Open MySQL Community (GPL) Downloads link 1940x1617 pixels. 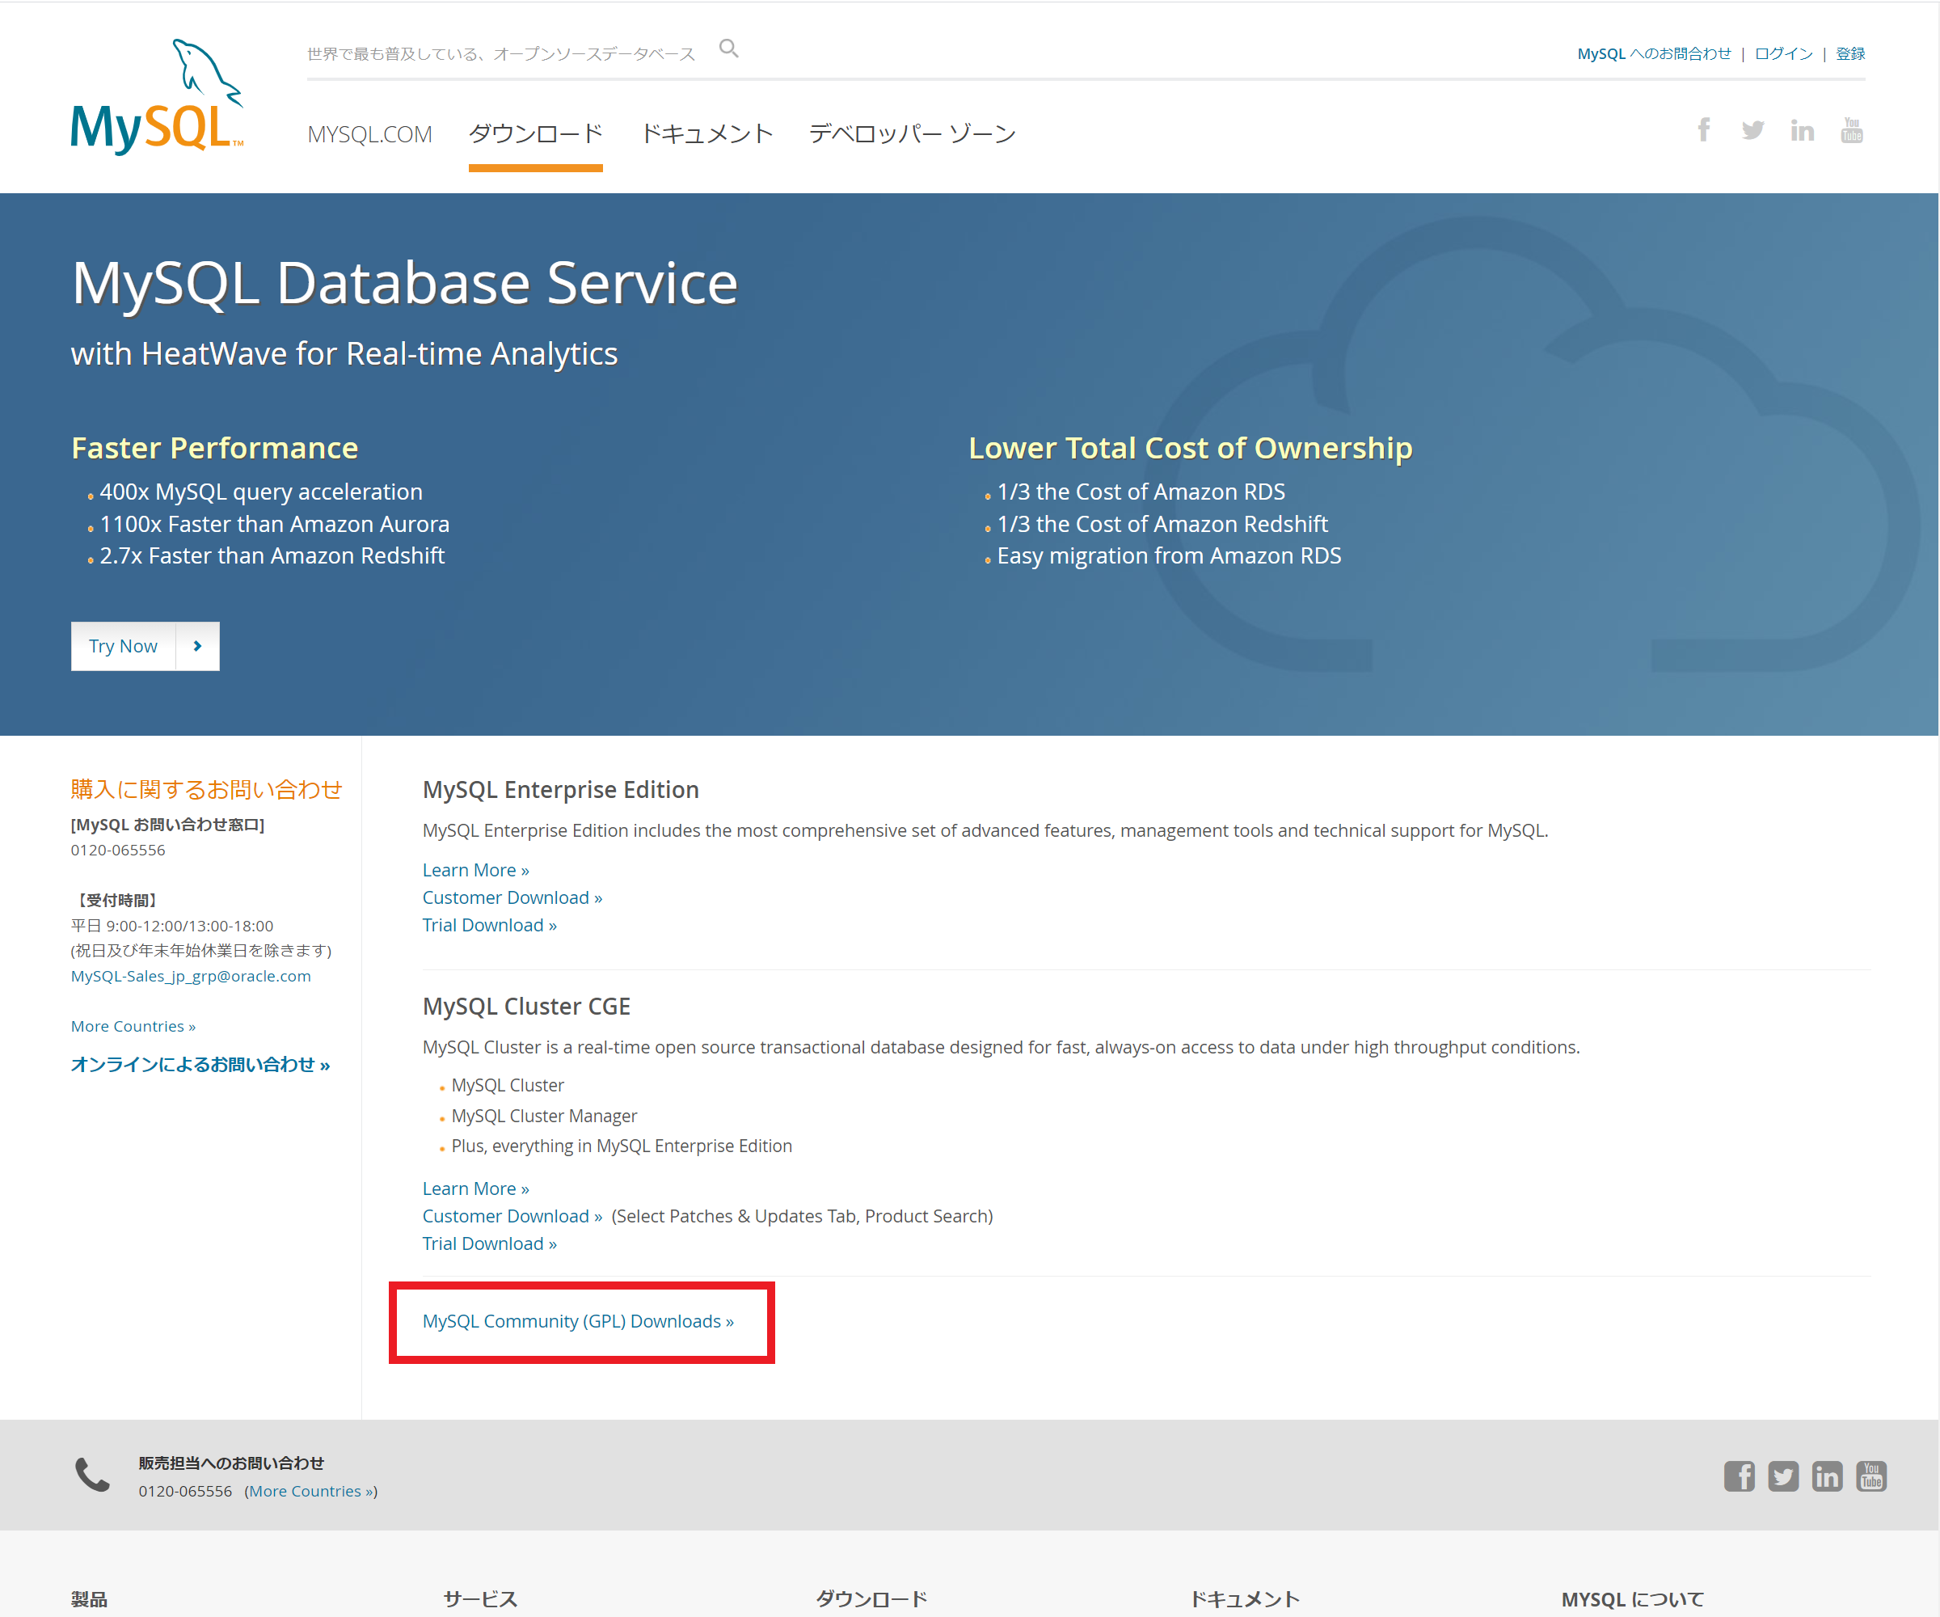tap(578, 1321)
